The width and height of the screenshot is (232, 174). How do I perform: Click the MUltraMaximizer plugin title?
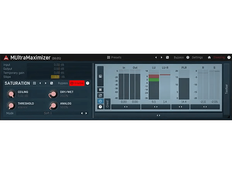point(31,58)
